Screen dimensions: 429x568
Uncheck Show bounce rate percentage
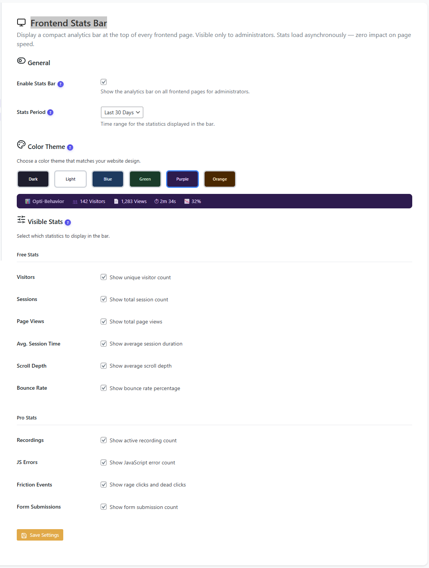pyautogui.click(x=104, y=388)
